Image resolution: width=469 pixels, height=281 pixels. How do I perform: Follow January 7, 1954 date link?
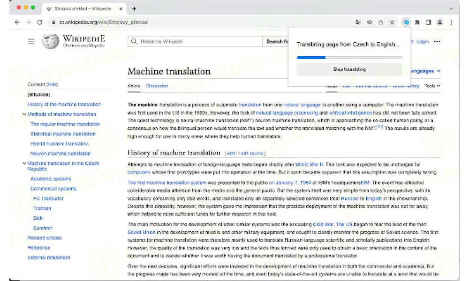click(290, 183)
